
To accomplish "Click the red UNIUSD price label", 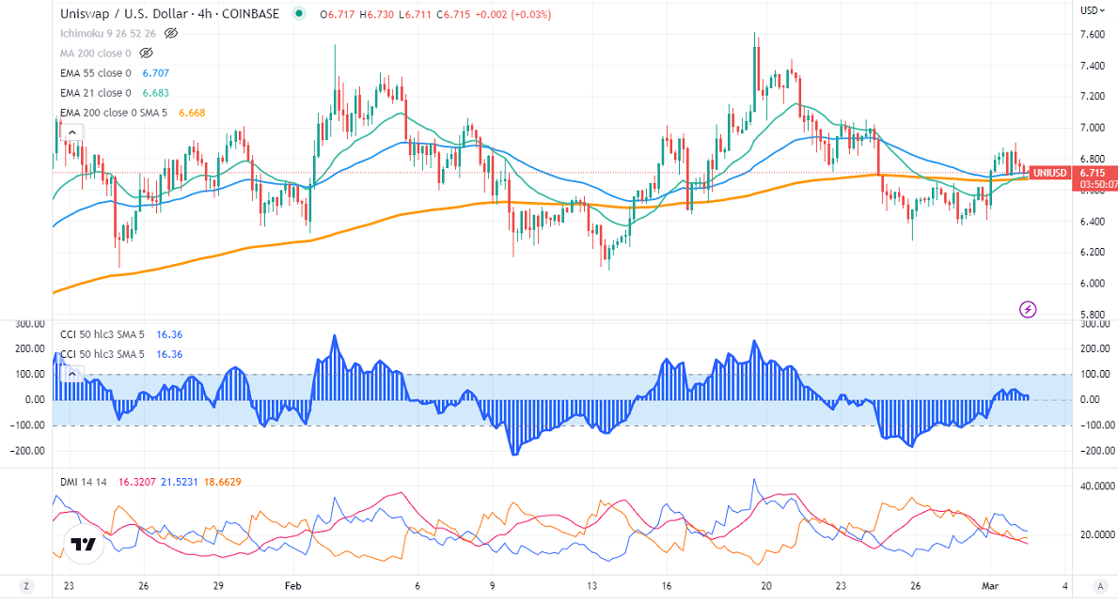I will pyautogui.click(x=1048, y=173).
